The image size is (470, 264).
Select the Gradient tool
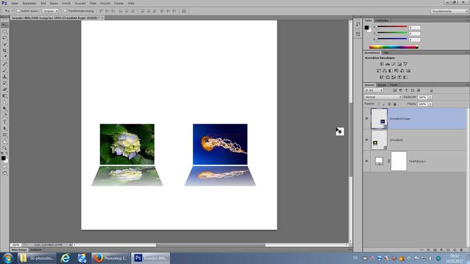[5, 96]
